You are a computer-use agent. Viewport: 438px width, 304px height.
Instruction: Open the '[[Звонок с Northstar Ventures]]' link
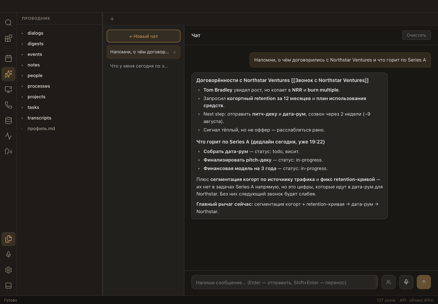click(330, 80)
